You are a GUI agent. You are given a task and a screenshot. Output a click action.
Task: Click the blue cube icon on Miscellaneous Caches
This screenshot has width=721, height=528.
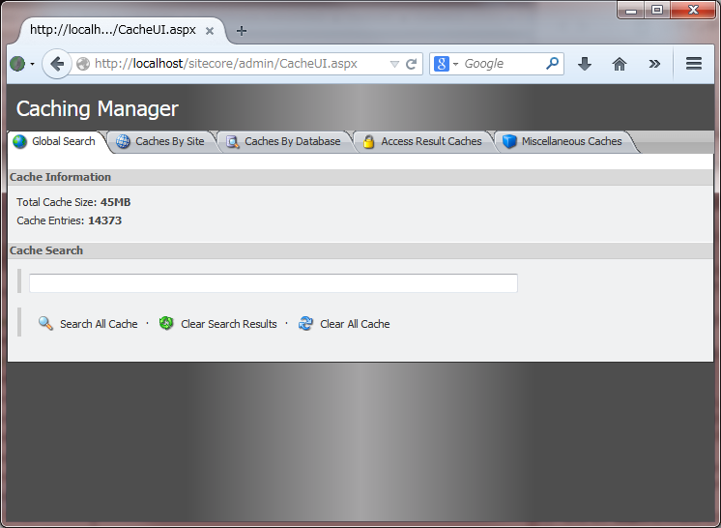click(509, 141)
